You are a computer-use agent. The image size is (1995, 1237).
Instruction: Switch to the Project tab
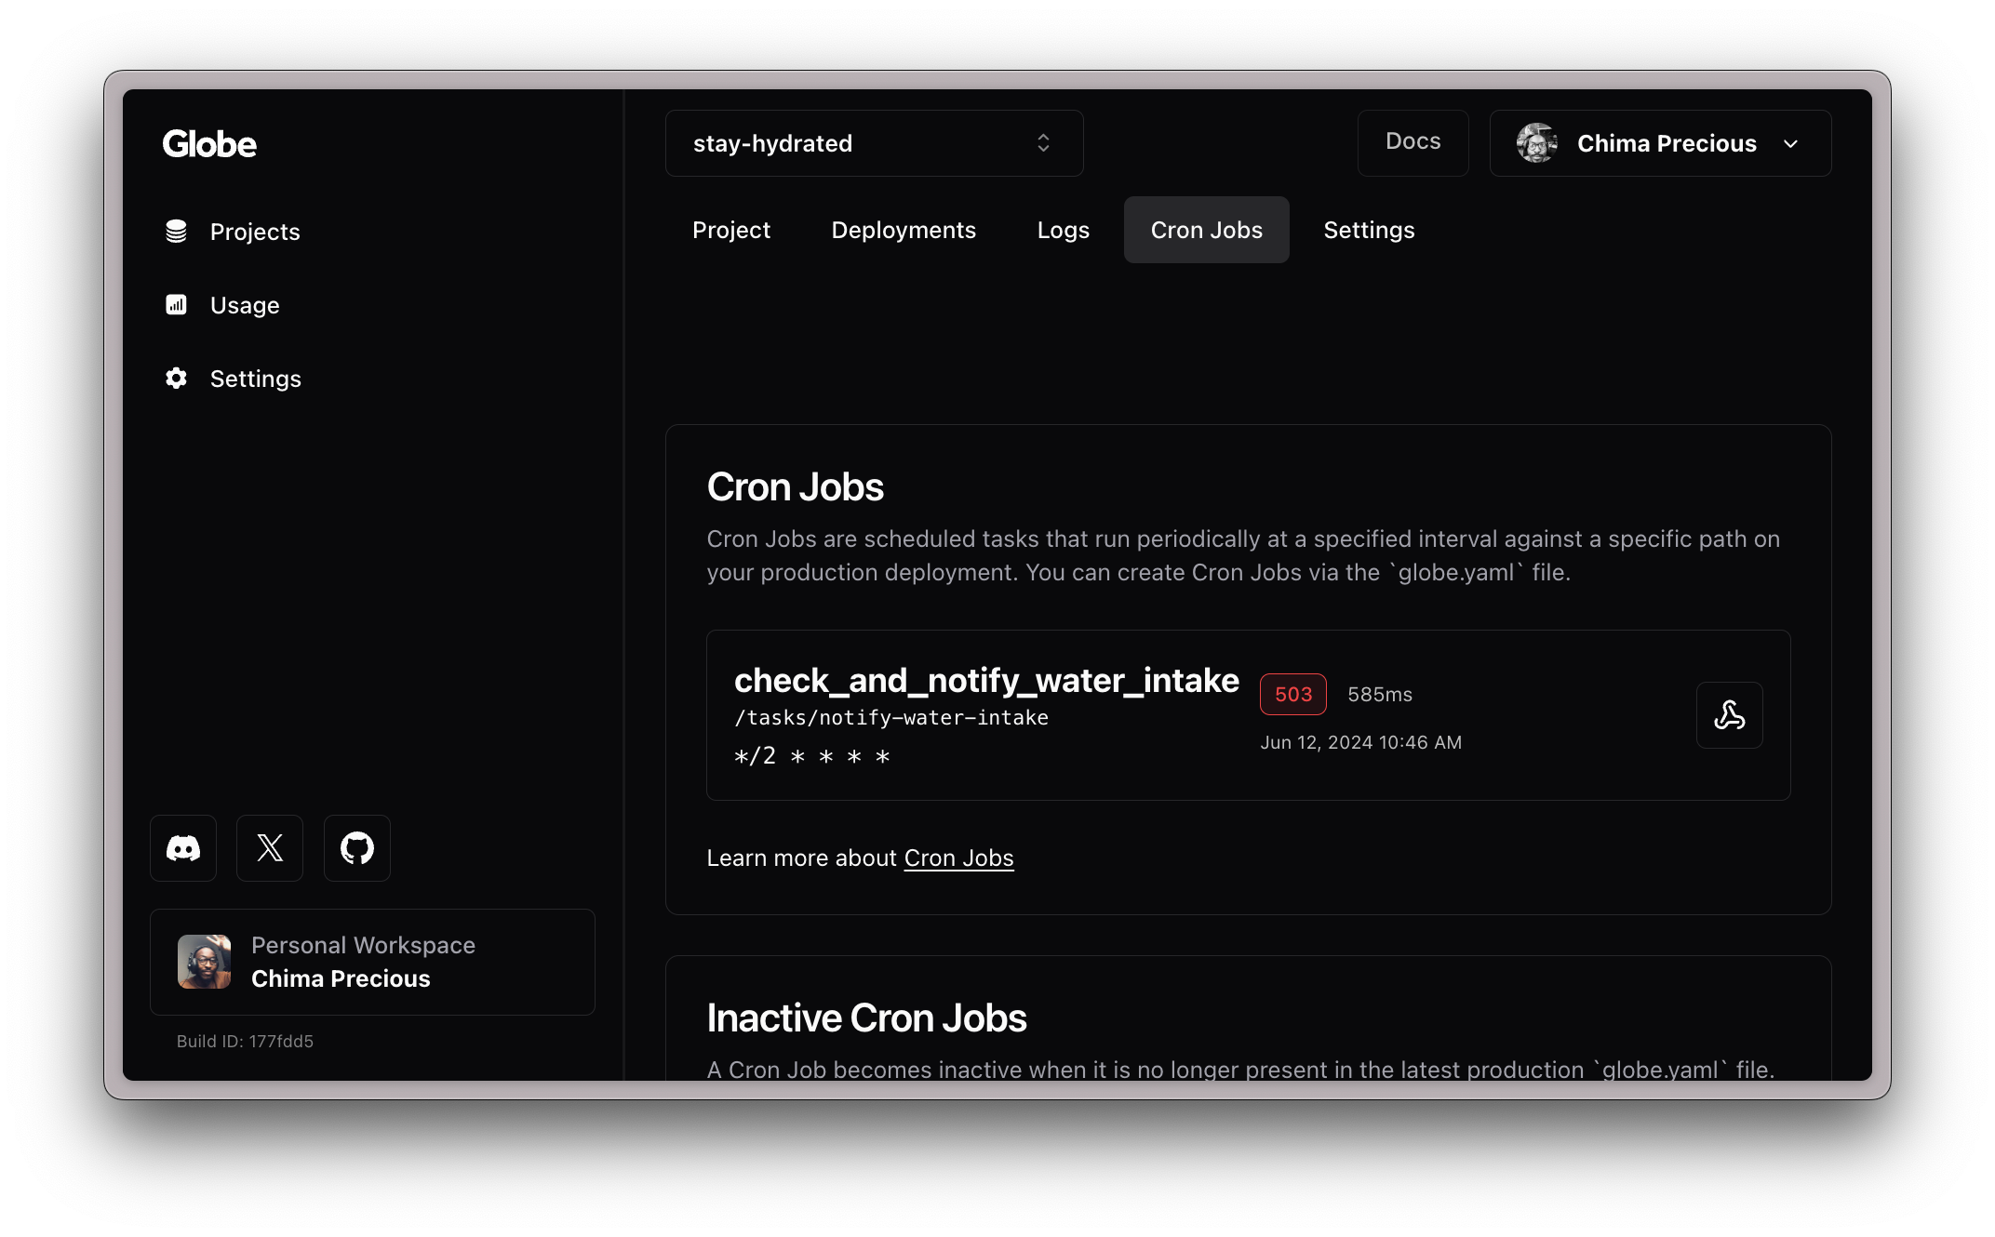pos(730,230)
